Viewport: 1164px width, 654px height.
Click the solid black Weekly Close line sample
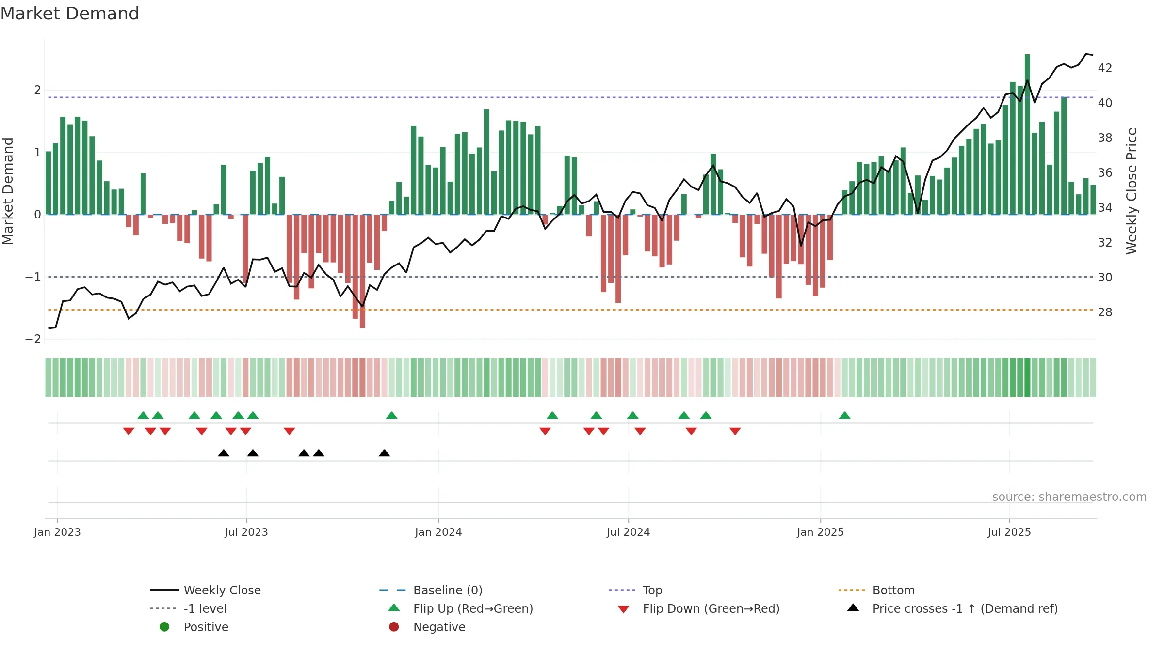tap(164, 590)
